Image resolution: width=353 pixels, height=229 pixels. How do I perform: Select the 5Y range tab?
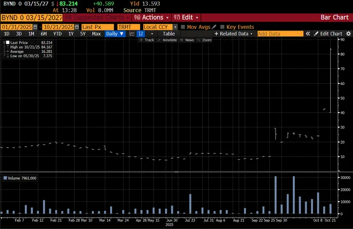pyautogui.click(x=83, y=34)
